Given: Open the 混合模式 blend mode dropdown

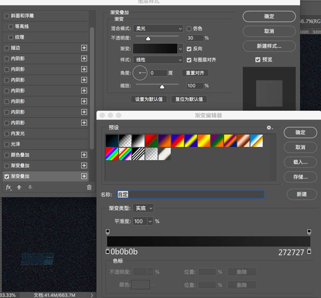Looking at the screenshot, I should pos(158,29).
